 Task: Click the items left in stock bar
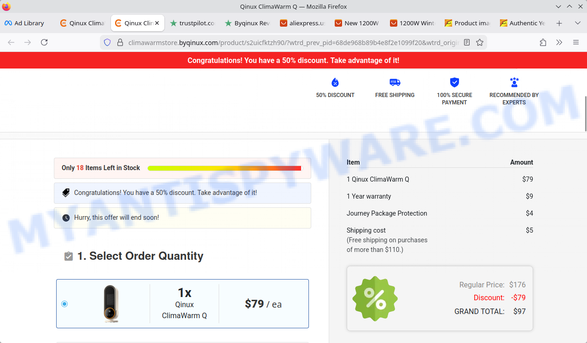click(224, 168)
